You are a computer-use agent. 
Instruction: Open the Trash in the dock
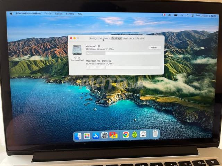[155, 133]
